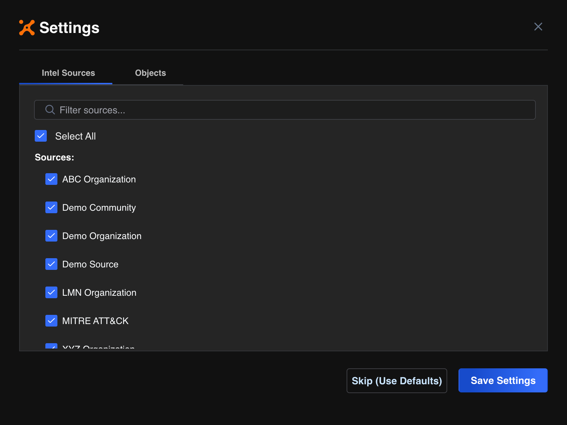
Task: Open the Objects tab
Action: click(x=150, y=73)
